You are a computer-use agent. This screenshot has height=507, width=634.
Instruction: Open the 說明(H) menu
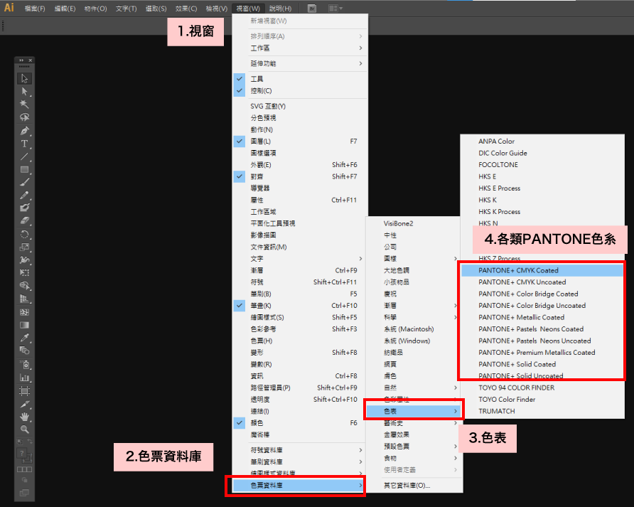pyautogui.click(x=281, y=9)
